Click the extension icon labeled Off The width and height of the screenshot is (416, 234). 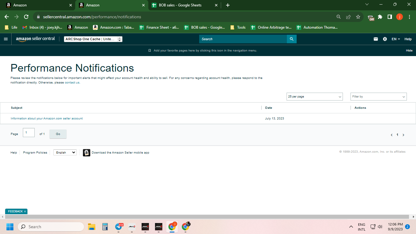pyautogui.click(x=371, y=17)
